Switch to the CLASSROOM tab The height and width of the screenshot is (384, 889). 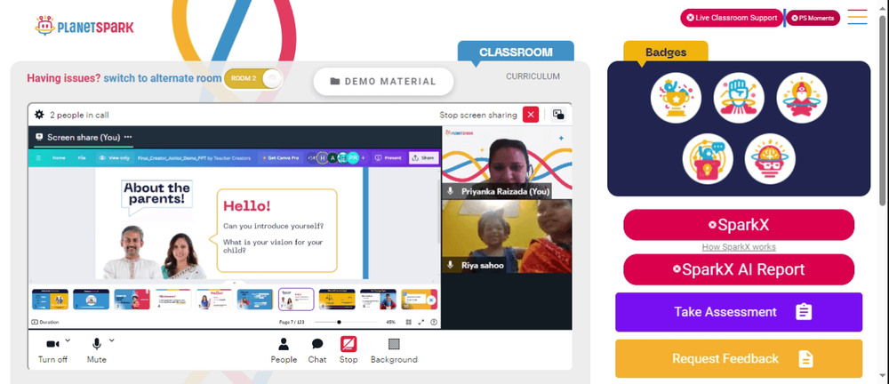516,52
